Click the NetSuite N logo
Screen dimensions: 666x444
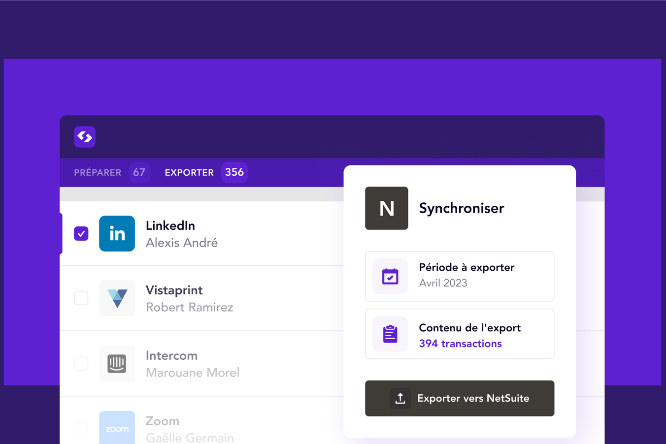pyautogui.click(x=387, y=208)
